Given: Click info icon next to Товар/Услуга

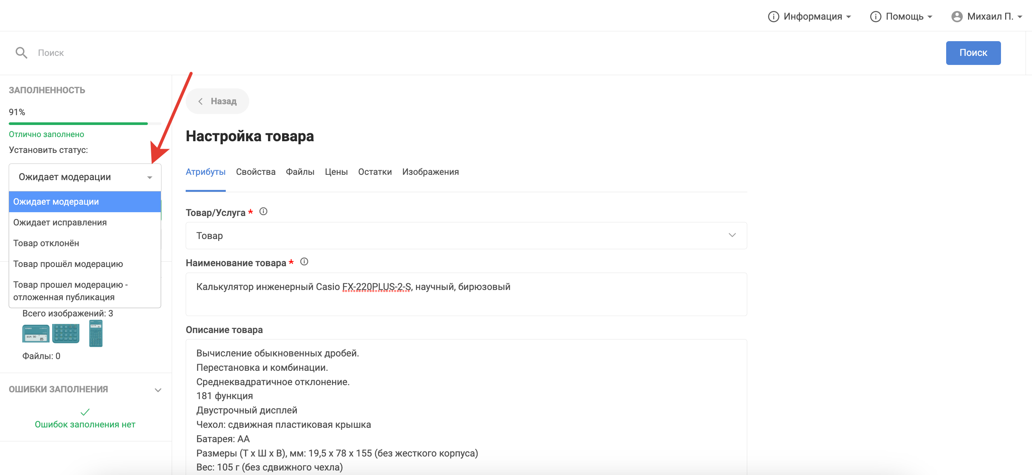Looking at the screenshot, I should (x=263, y=211).
